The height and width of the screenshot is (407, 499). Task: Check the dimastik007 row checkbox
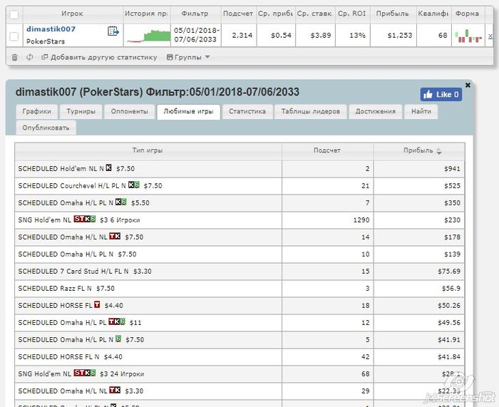point(14,36)
